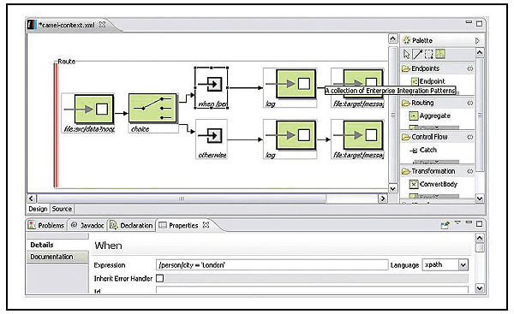Toggle the Inherit Error Handler checkbox
The width and height of the screenshot is (514, 314).
[x=159, y=278]
